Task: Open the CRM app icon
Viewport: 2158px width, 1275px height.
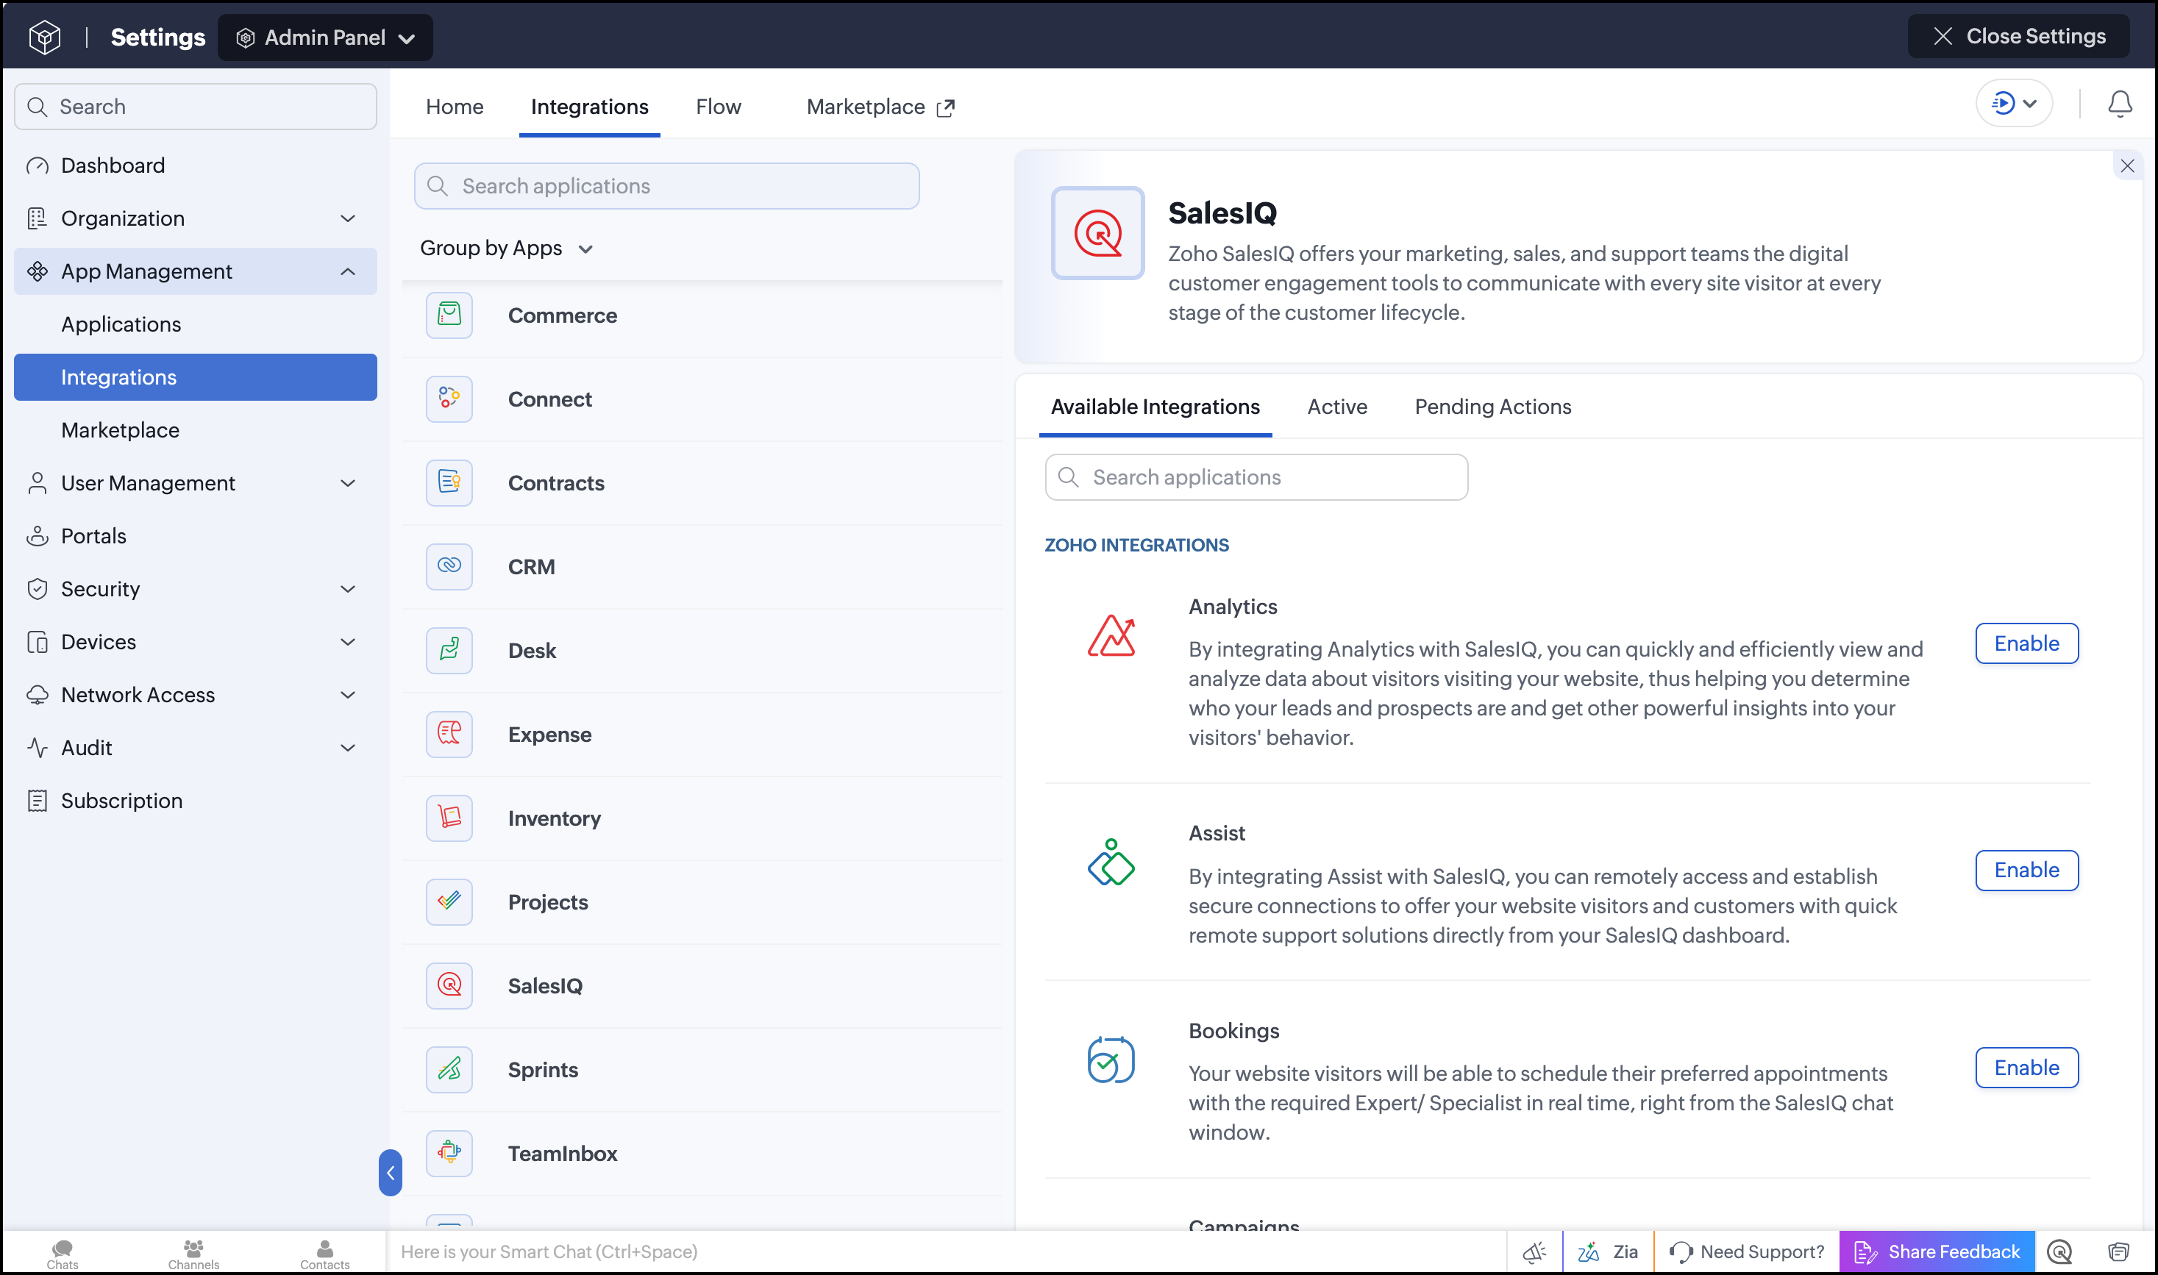Action: (449, 566)
